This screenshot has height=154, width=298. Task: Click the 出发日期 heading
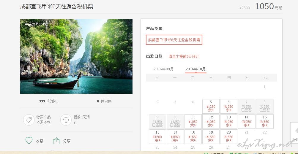pos(154,56)
